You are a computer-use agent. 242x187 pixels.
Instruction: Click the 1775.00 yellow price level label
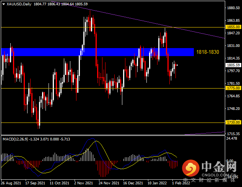coord(233,88)
